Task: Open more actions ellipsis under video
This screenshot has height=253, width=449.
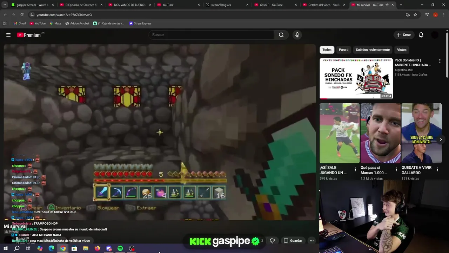Action: (311, 241)
